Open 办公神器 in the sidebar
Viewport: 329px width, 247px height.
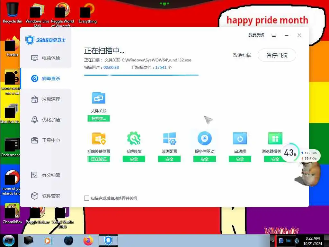[x=46, y=175]
